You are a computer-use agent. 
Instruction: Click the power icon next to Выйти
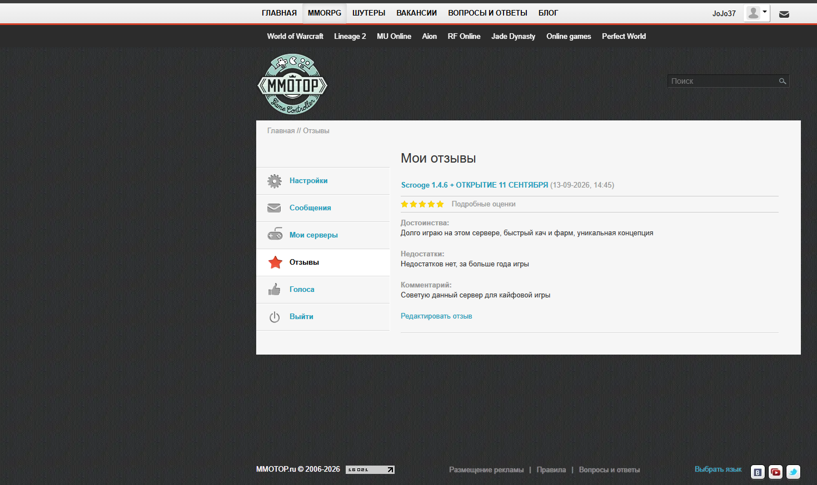tap(275, 317)
